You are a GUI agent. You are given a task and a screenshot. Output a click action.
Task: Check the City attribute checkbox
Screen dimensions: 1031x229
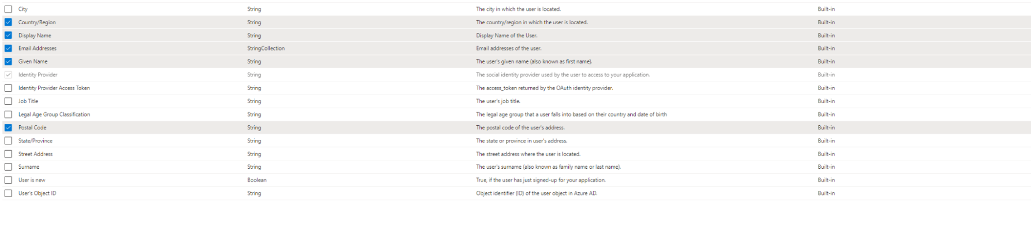(x=8, y=9)
